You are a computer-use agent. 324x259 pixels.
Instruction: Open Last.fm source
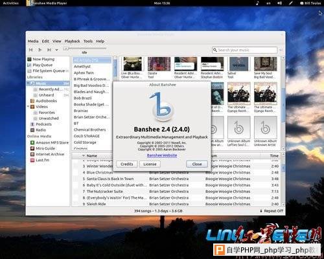point(42,160)
